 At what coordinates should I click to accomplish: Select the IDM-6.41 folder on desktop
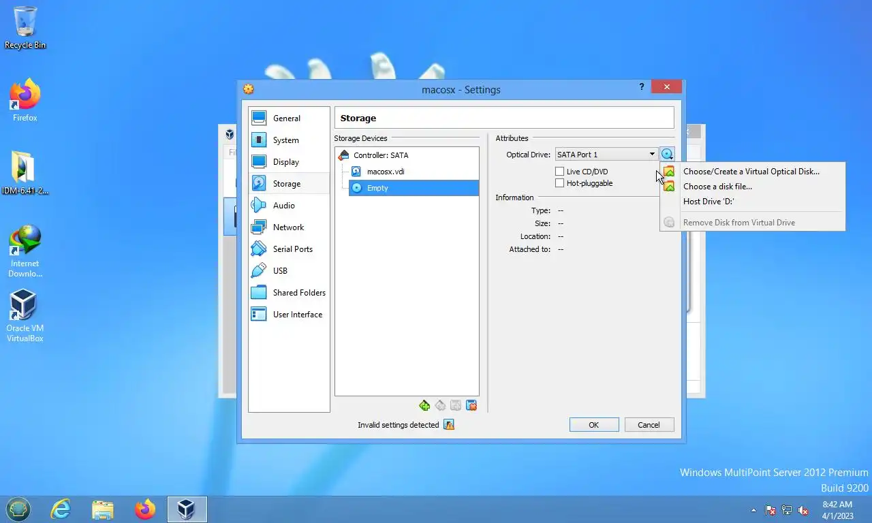click(25, 173)
